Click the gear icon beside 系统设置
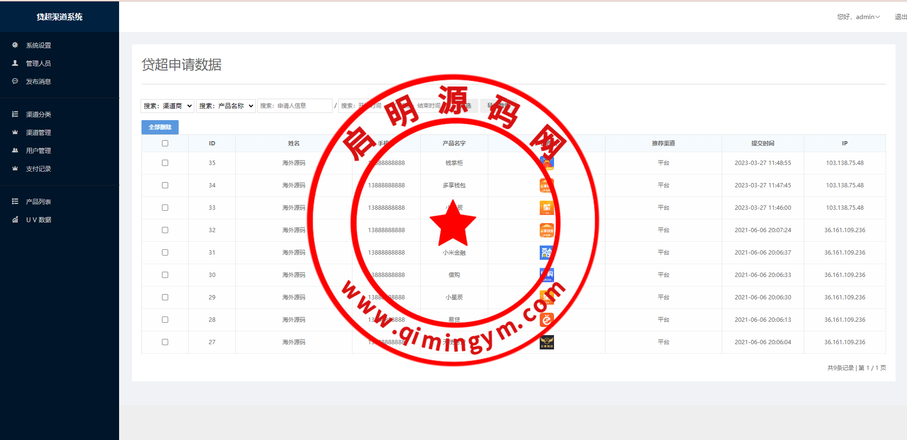 pos(15,45)
